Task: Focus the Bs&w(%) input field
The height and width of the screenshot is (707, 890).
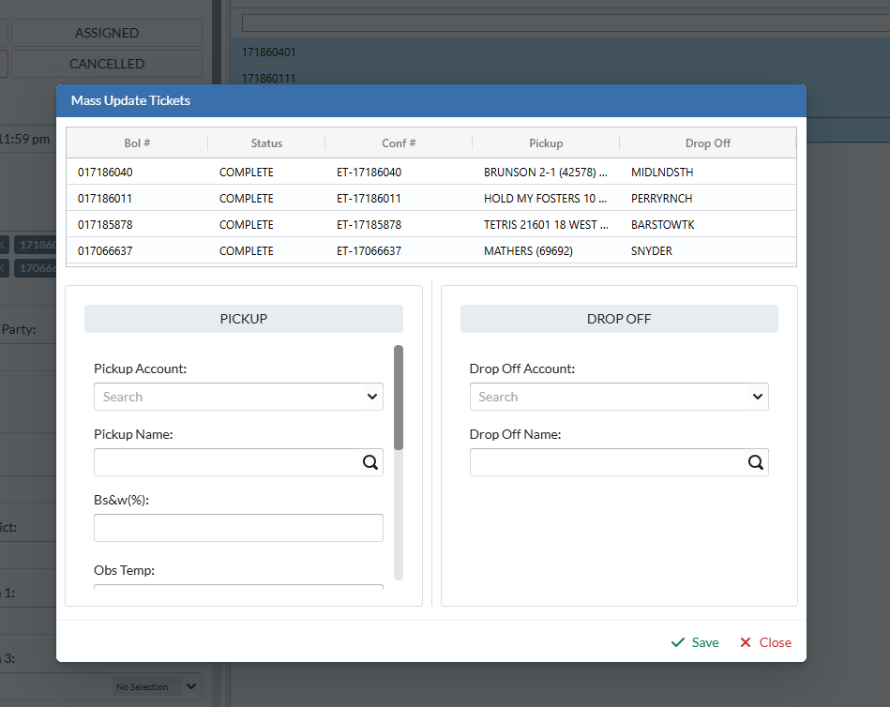Action: [x=238, y=528]
